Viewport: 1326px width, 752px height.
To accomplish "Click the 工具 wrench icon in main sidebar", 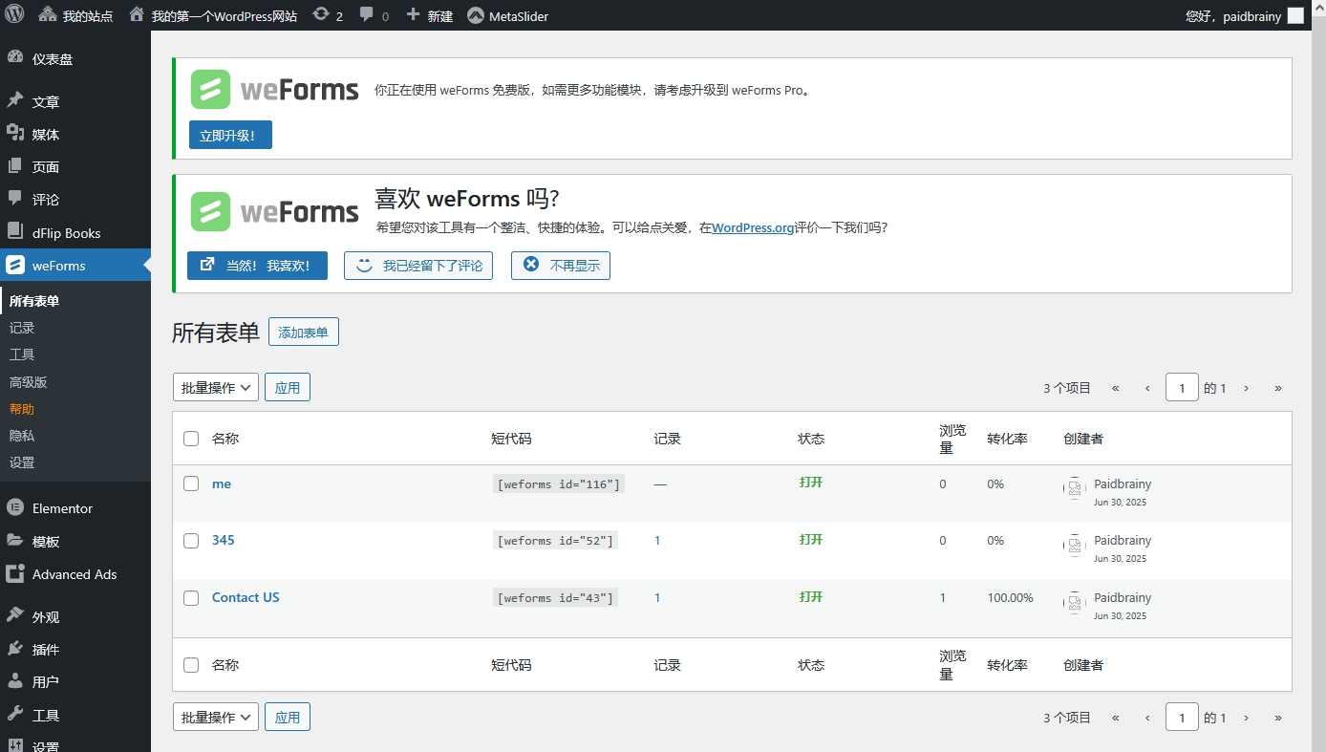I will click(x=14, y=715).
